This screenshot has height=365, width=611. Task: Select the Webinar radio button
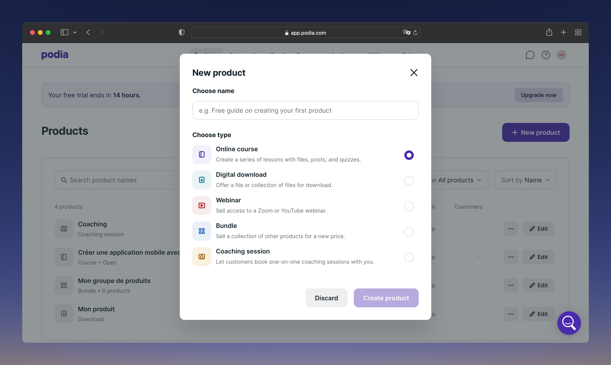coord(409,206)
